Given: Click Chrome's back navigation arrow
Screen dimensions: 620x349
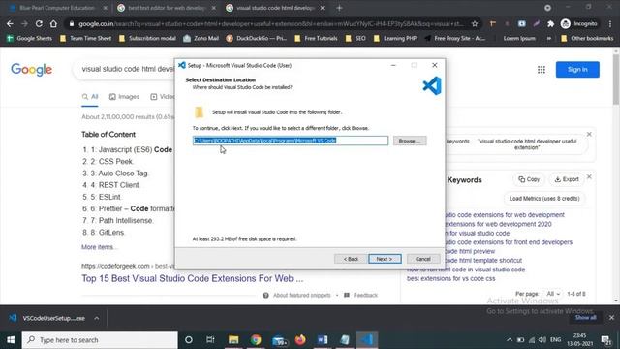Looking at the screenshot, I should [10, 23].
